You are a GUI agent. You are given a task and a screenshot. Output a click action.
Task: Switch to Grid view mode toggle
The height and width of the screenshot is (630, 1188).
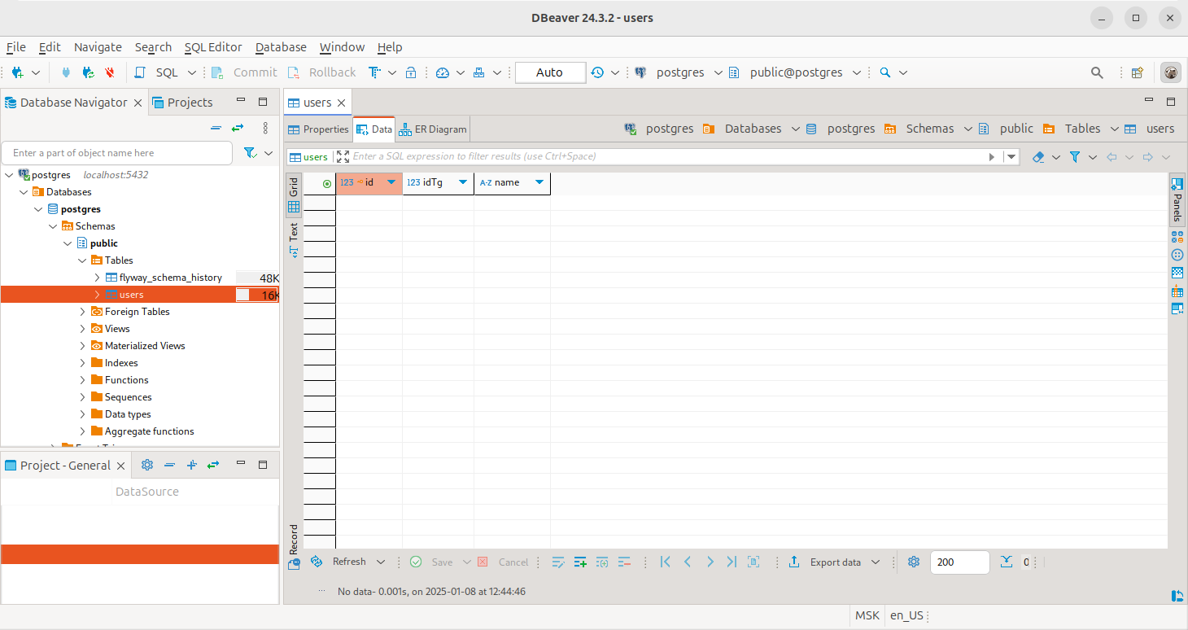point(295,195)
